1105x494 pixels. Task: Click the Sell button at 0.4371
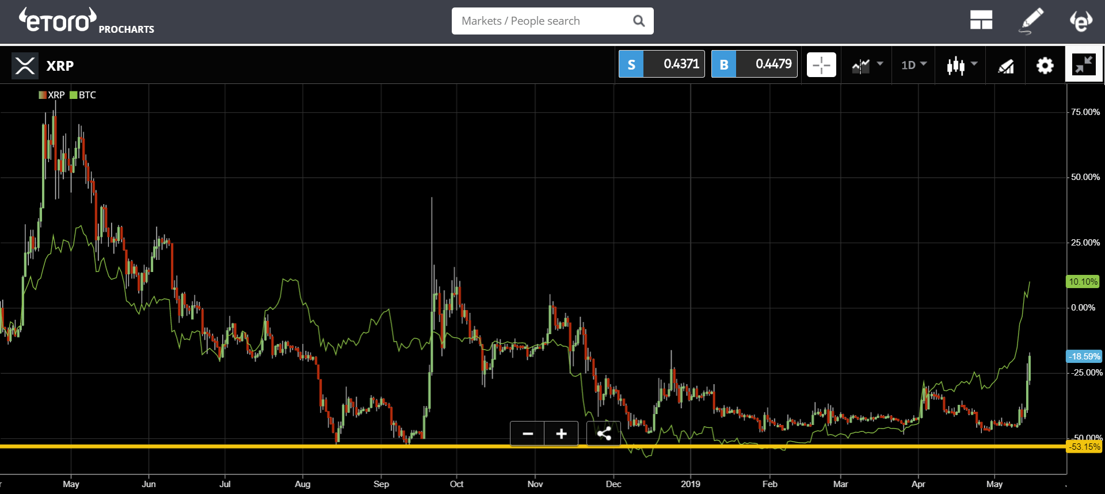(x=661, y=64)
